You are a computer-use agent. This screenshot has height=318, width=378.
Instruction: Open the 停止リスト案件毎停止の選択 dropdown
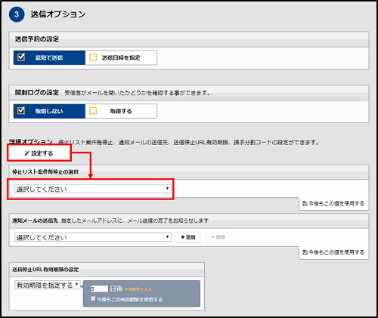(93, 189)
